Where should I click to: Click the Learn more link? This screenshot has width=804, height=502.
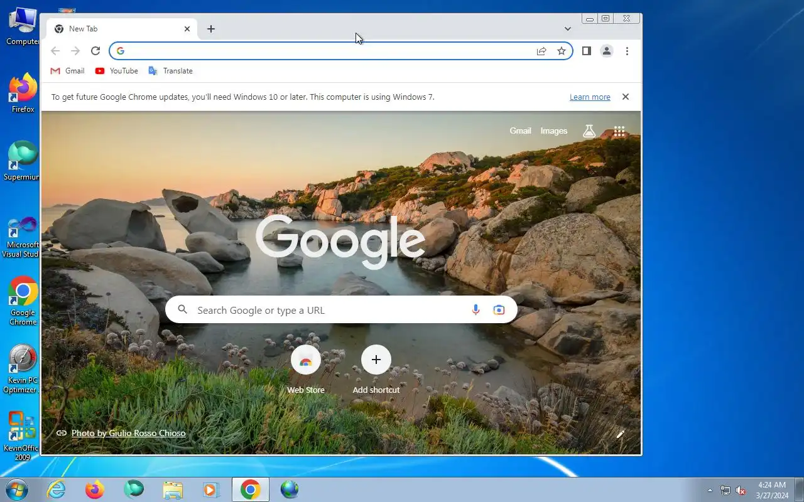[590, 97]
